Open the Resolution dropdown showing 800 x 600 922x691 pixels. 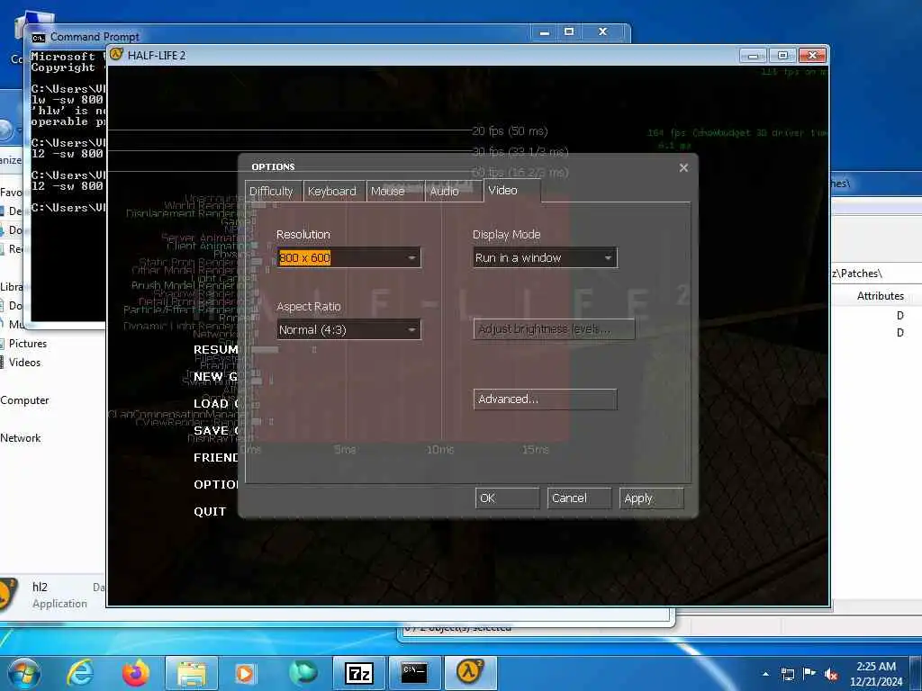(348, 258)
